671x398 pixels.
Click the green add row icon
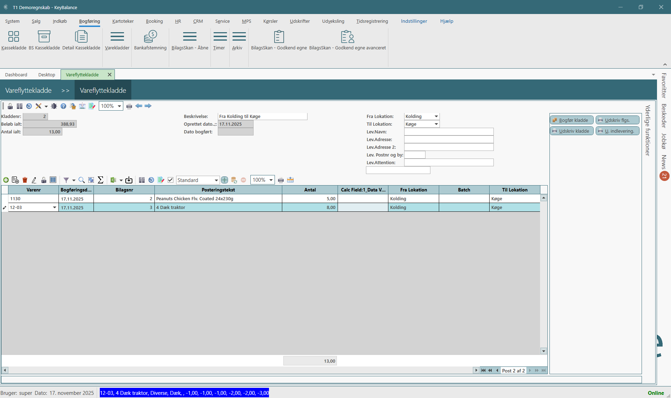pos(6,180)
